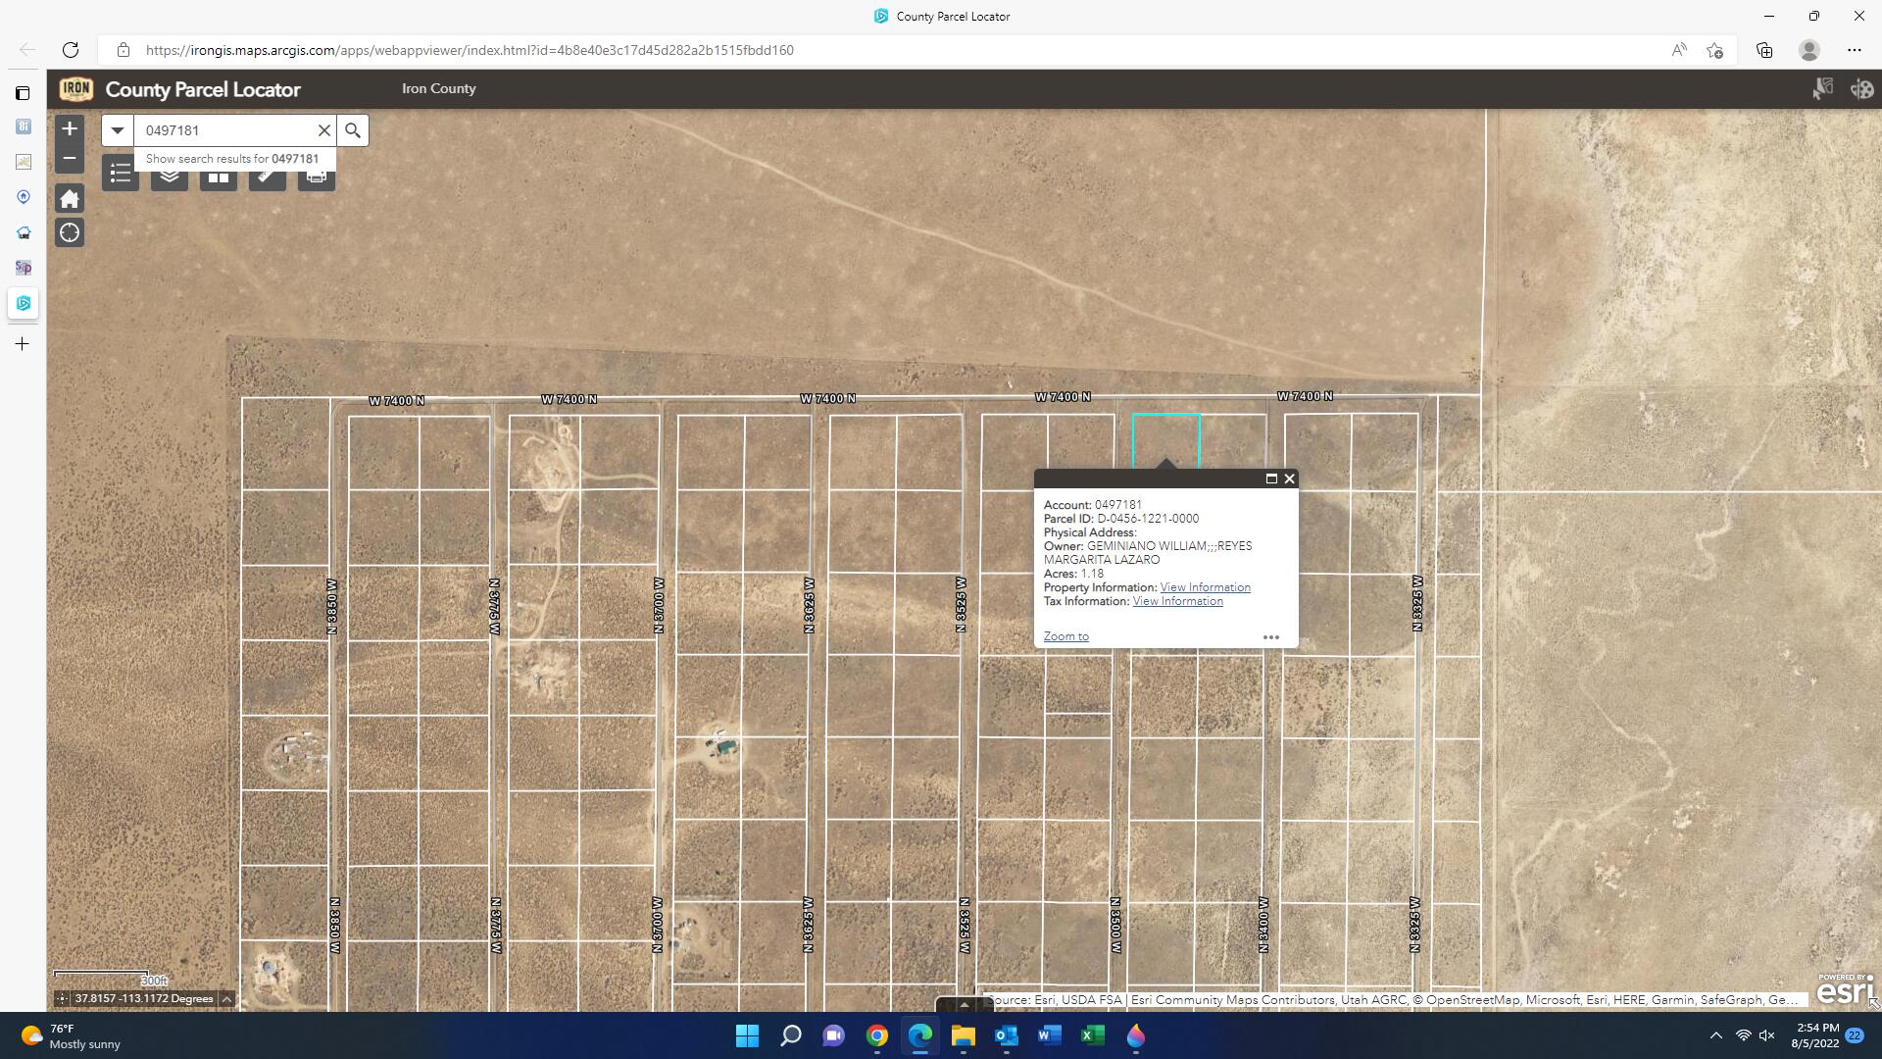Run the search with the magnifier icon
Viewport: 1882px width, 1059px height.
352,129
